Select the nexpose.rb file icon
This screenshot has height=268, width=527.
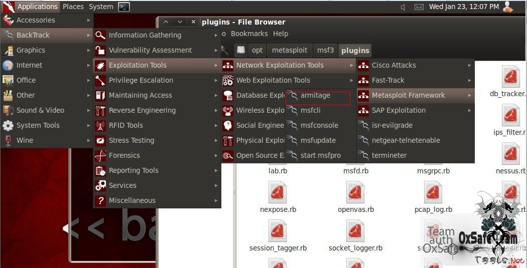[278, 192]
